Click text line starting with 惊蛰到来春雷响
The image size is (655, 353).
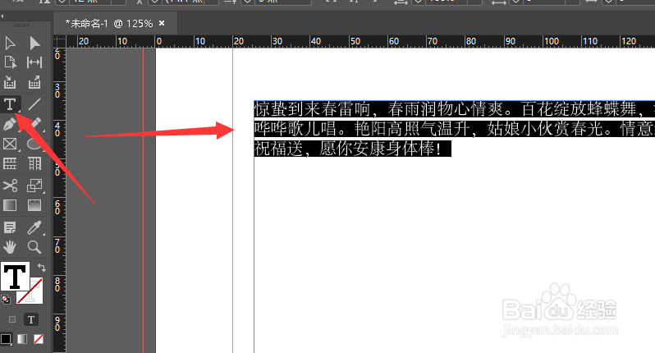455,109
